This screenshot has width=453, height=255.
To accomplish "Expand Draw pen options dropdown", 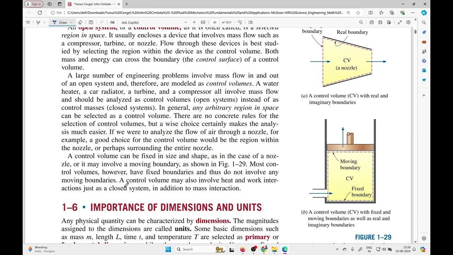I will 71,22.
